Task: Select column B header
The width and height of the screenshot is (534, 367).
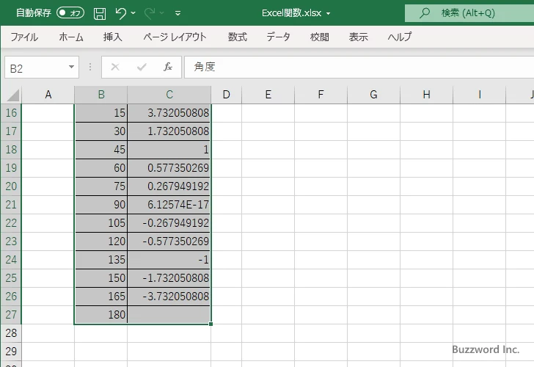Action: pos(101,95)
